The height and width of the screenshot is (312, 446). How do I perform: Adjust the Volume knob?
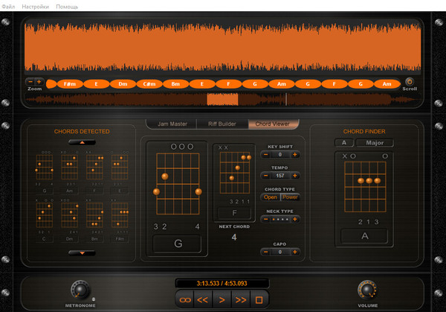point(366,290)
